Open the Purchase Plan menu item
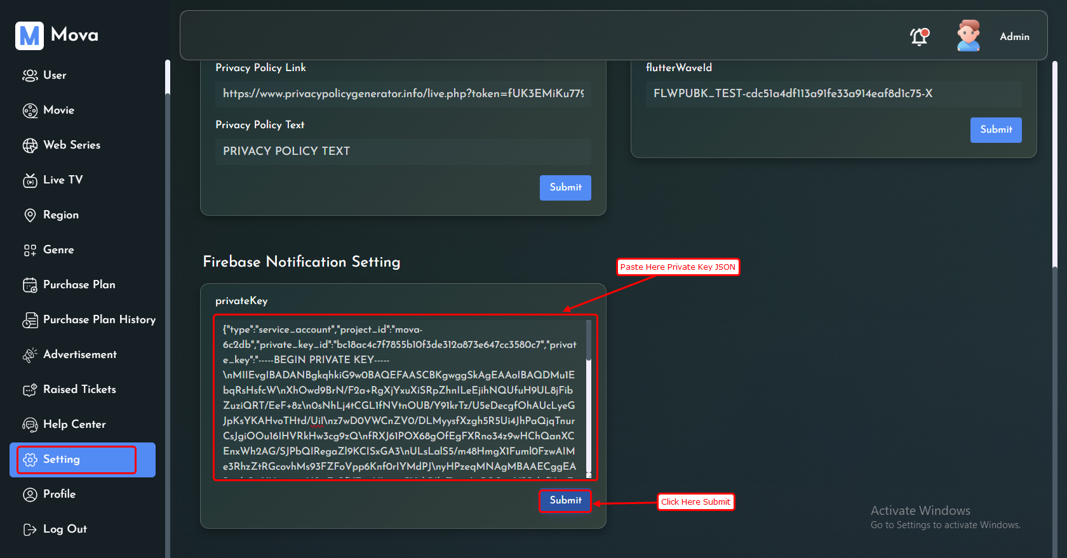This screenshot has height=558, width=1067. 79,285
